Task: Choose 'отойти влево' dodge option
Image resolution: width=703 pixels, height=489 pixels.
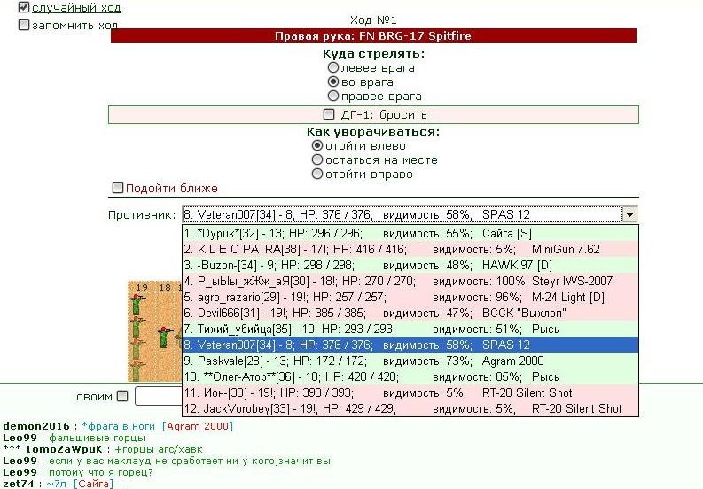Action: (x=317, y=145)
